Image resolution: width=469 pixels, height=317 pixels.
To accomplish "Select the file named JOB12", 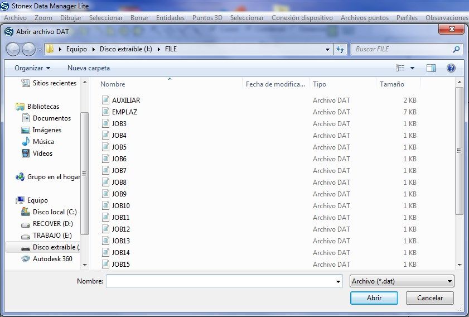I will coord(121,229).
